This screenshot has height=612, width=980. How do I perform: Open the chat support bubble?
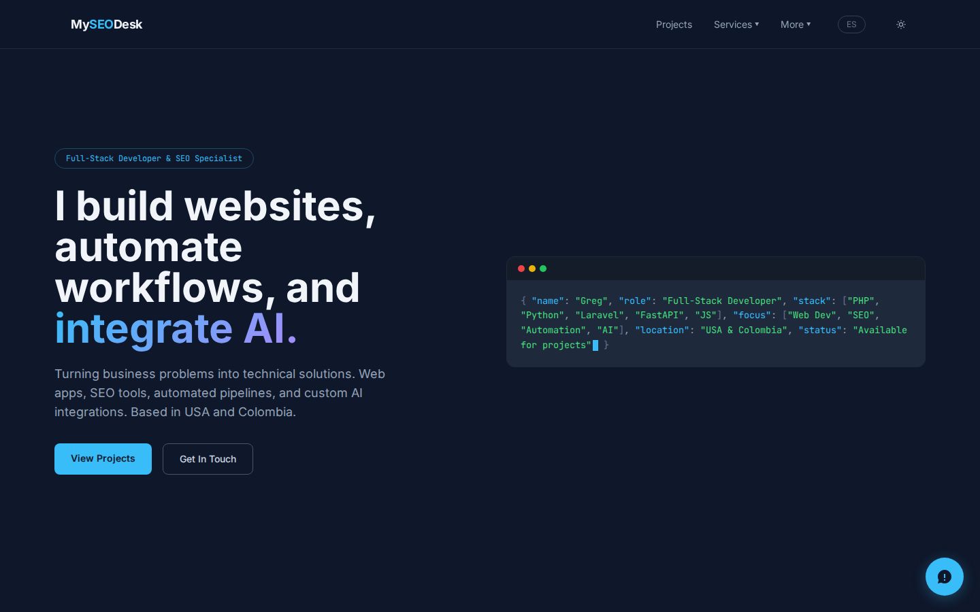pos(945,577)
